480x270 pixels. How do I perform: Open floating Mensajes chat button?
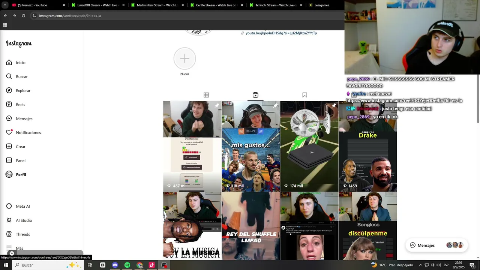[x=437, y=245]
